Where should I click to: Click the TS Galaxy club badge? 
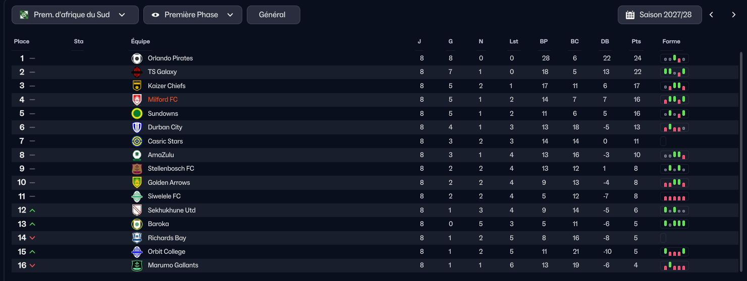tap(137, 72)
